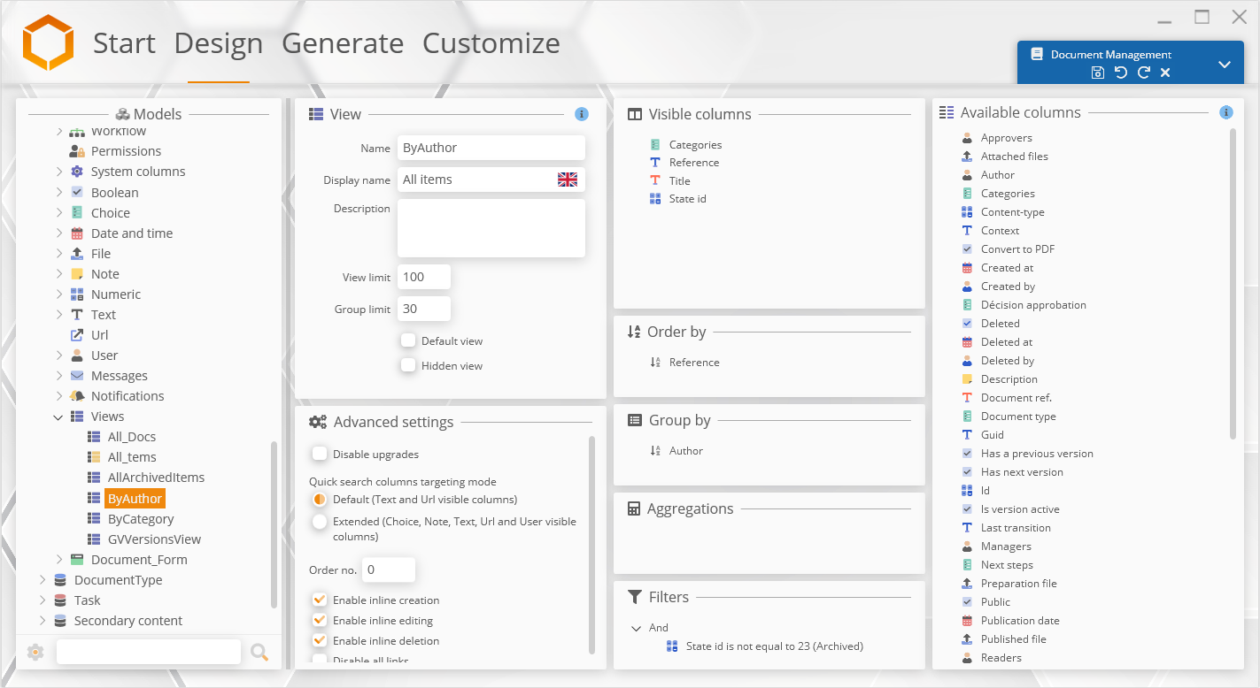Viewport: 1260px width, 688px height.
Task: Click the Models tree vertical scrollbar
Action: click(274, 524)
